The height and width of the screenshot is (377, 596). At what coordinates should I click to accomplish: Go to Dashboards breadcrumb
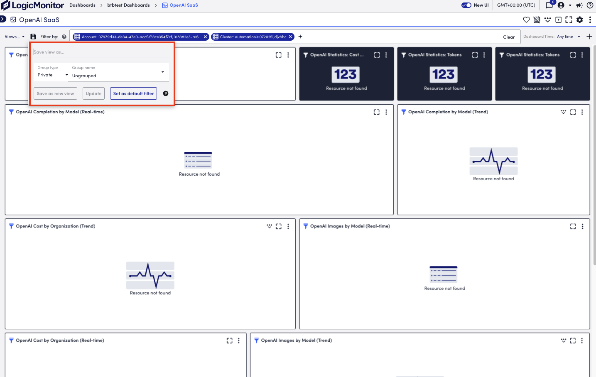82,5
